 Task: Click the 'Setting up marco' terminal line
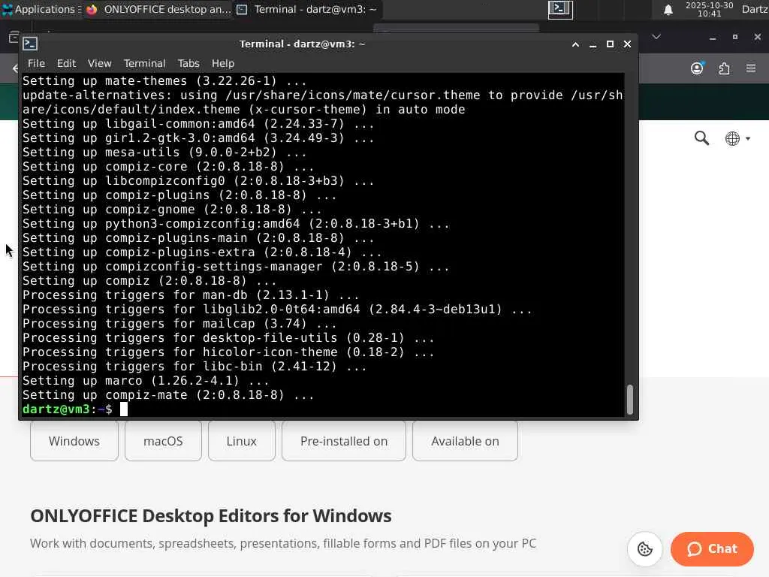click(146, 381)
